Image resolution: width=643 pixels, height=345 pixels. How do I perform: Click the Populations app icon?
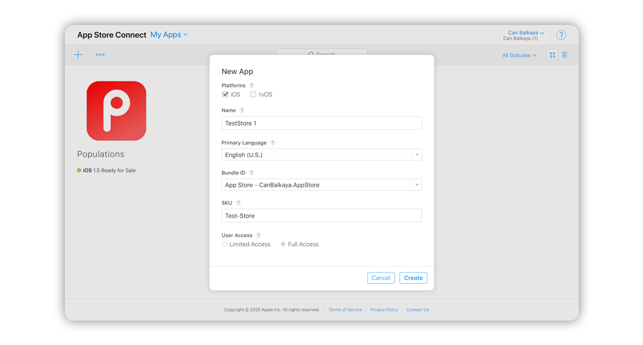(x=117, y=111)
